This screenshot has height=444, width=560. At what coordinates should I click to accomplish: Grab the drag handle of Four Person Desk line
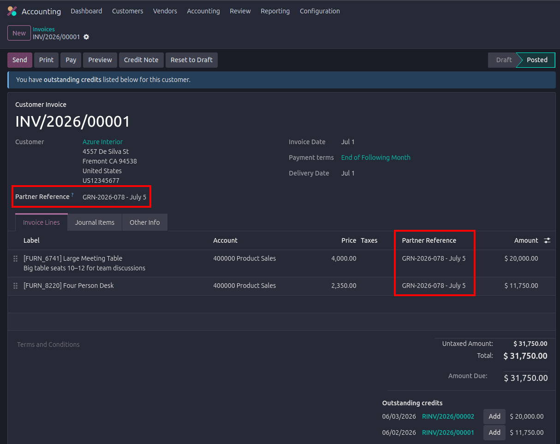click(x=16, y=286)
